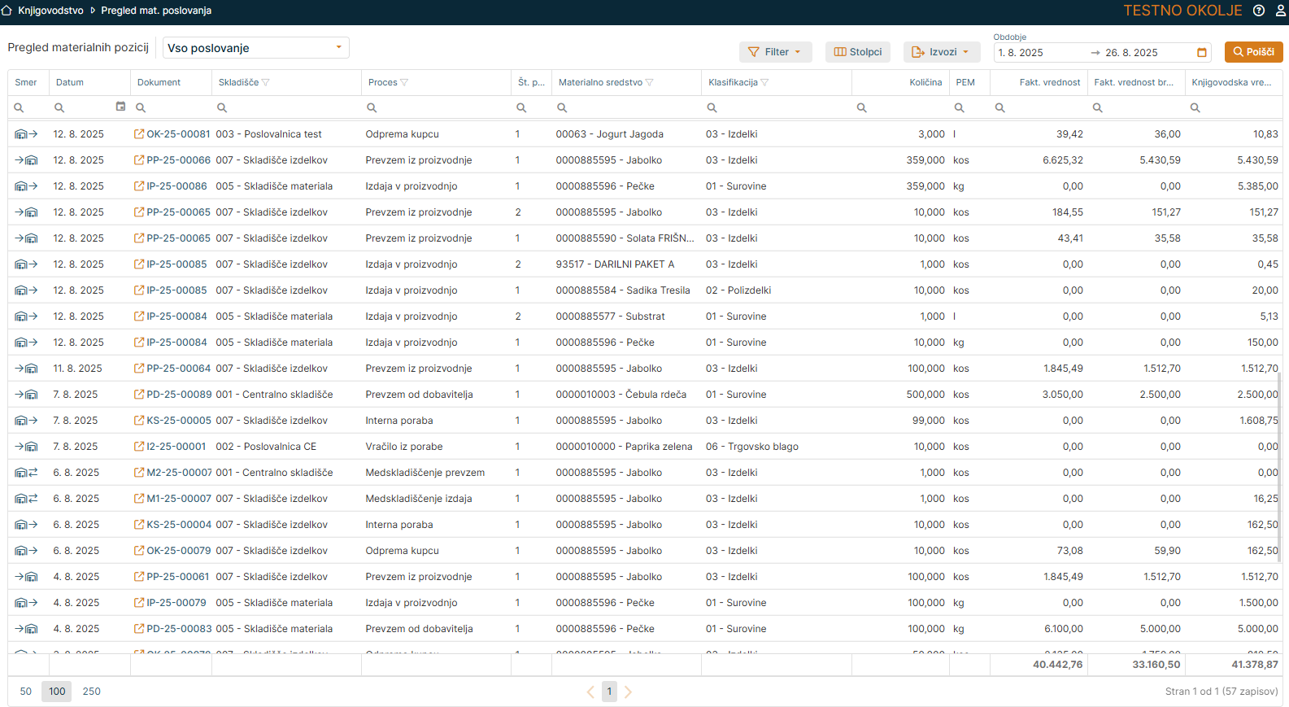Viewport: 1289px width, 707px height.
Task: Go to Knjigovodstvo in the breadcrumb
Action: pos(50,11)
